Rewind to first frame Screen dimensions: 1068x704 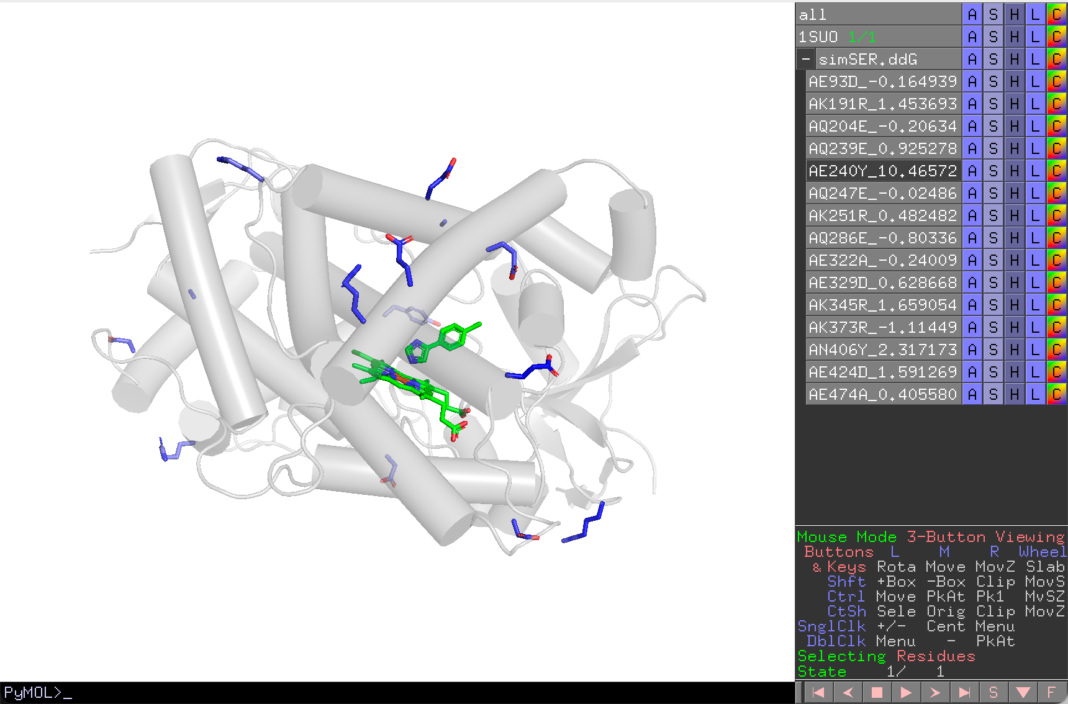pos(818,692)
